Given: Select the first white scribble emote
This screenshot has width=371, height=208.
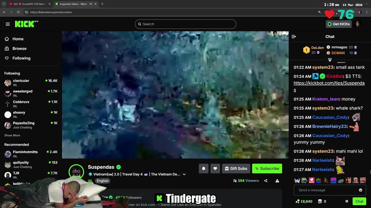Looking at the screenshot, I should 297,180.
